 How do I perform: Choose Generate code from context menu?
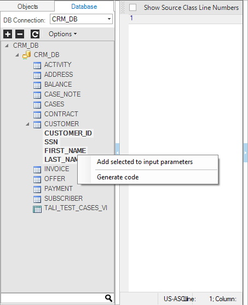tap(118, 177)
